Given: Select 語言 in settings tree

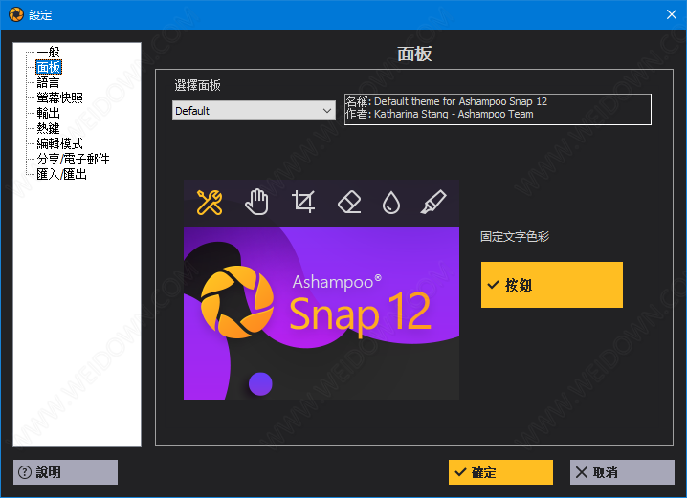Looking at the screenshot, I should point(48,83).
